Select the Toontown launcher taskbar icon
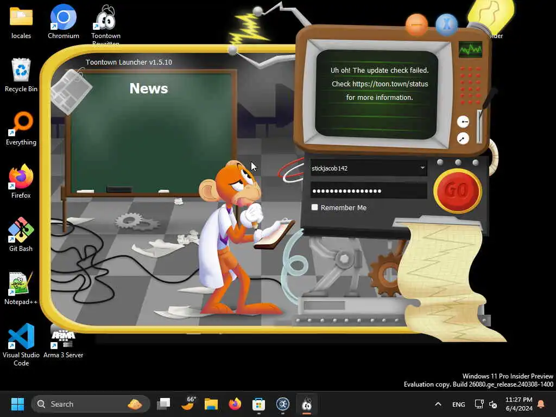This screenshot has width=556, height=417. point(306,404)
